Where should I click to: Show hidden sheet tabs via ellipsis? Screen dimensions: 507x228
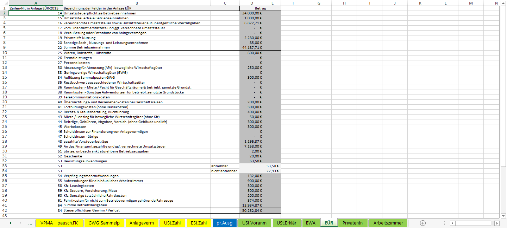[30, 223]
